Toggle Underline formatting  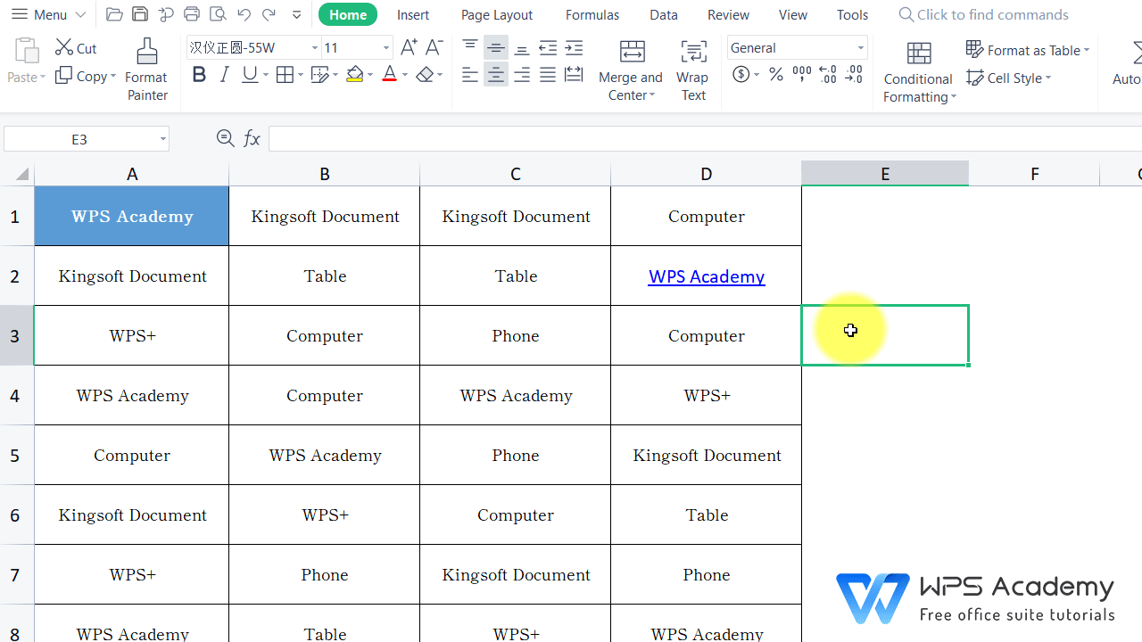(247, 74)
